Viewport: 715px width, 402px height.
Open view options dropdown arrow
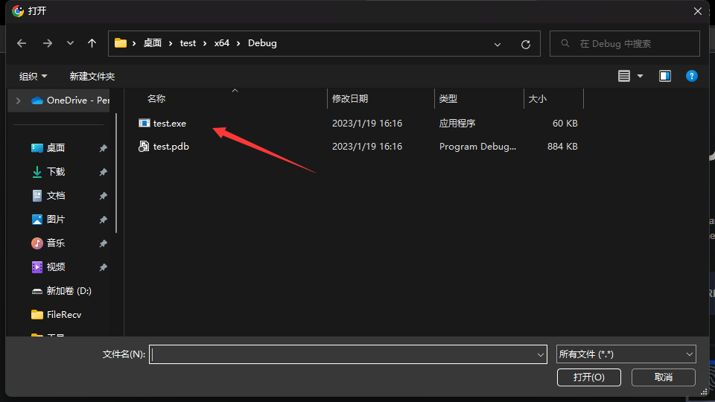(641, 76)
